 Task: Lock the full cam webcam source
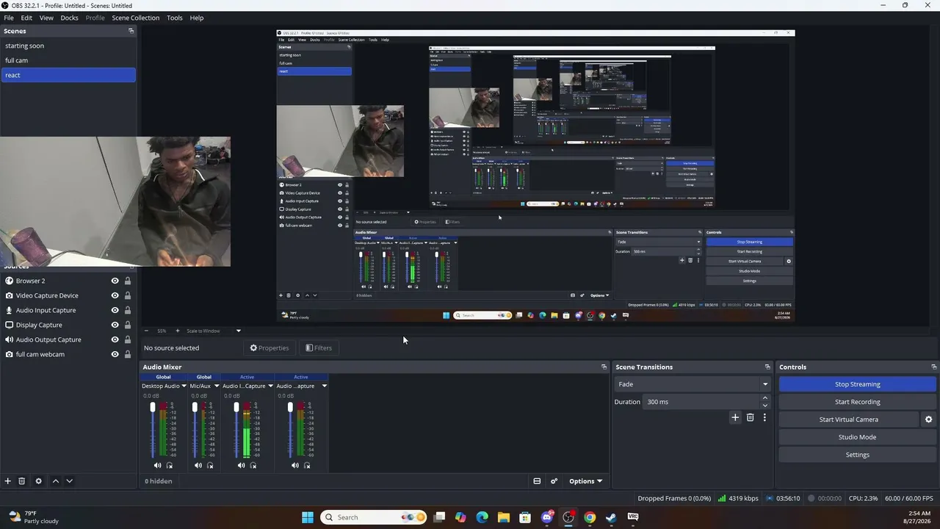(x=128, y=354)
